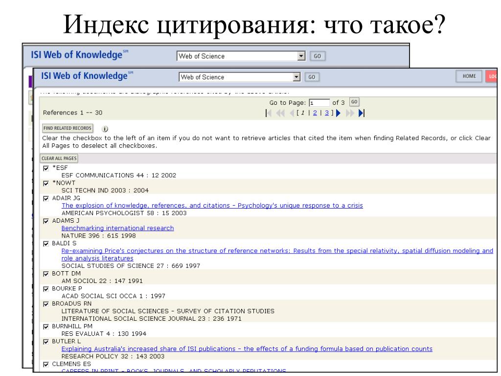Go to first page arrow icon
The width and height of the screenshot is (501, 376).
pos(269,113)
